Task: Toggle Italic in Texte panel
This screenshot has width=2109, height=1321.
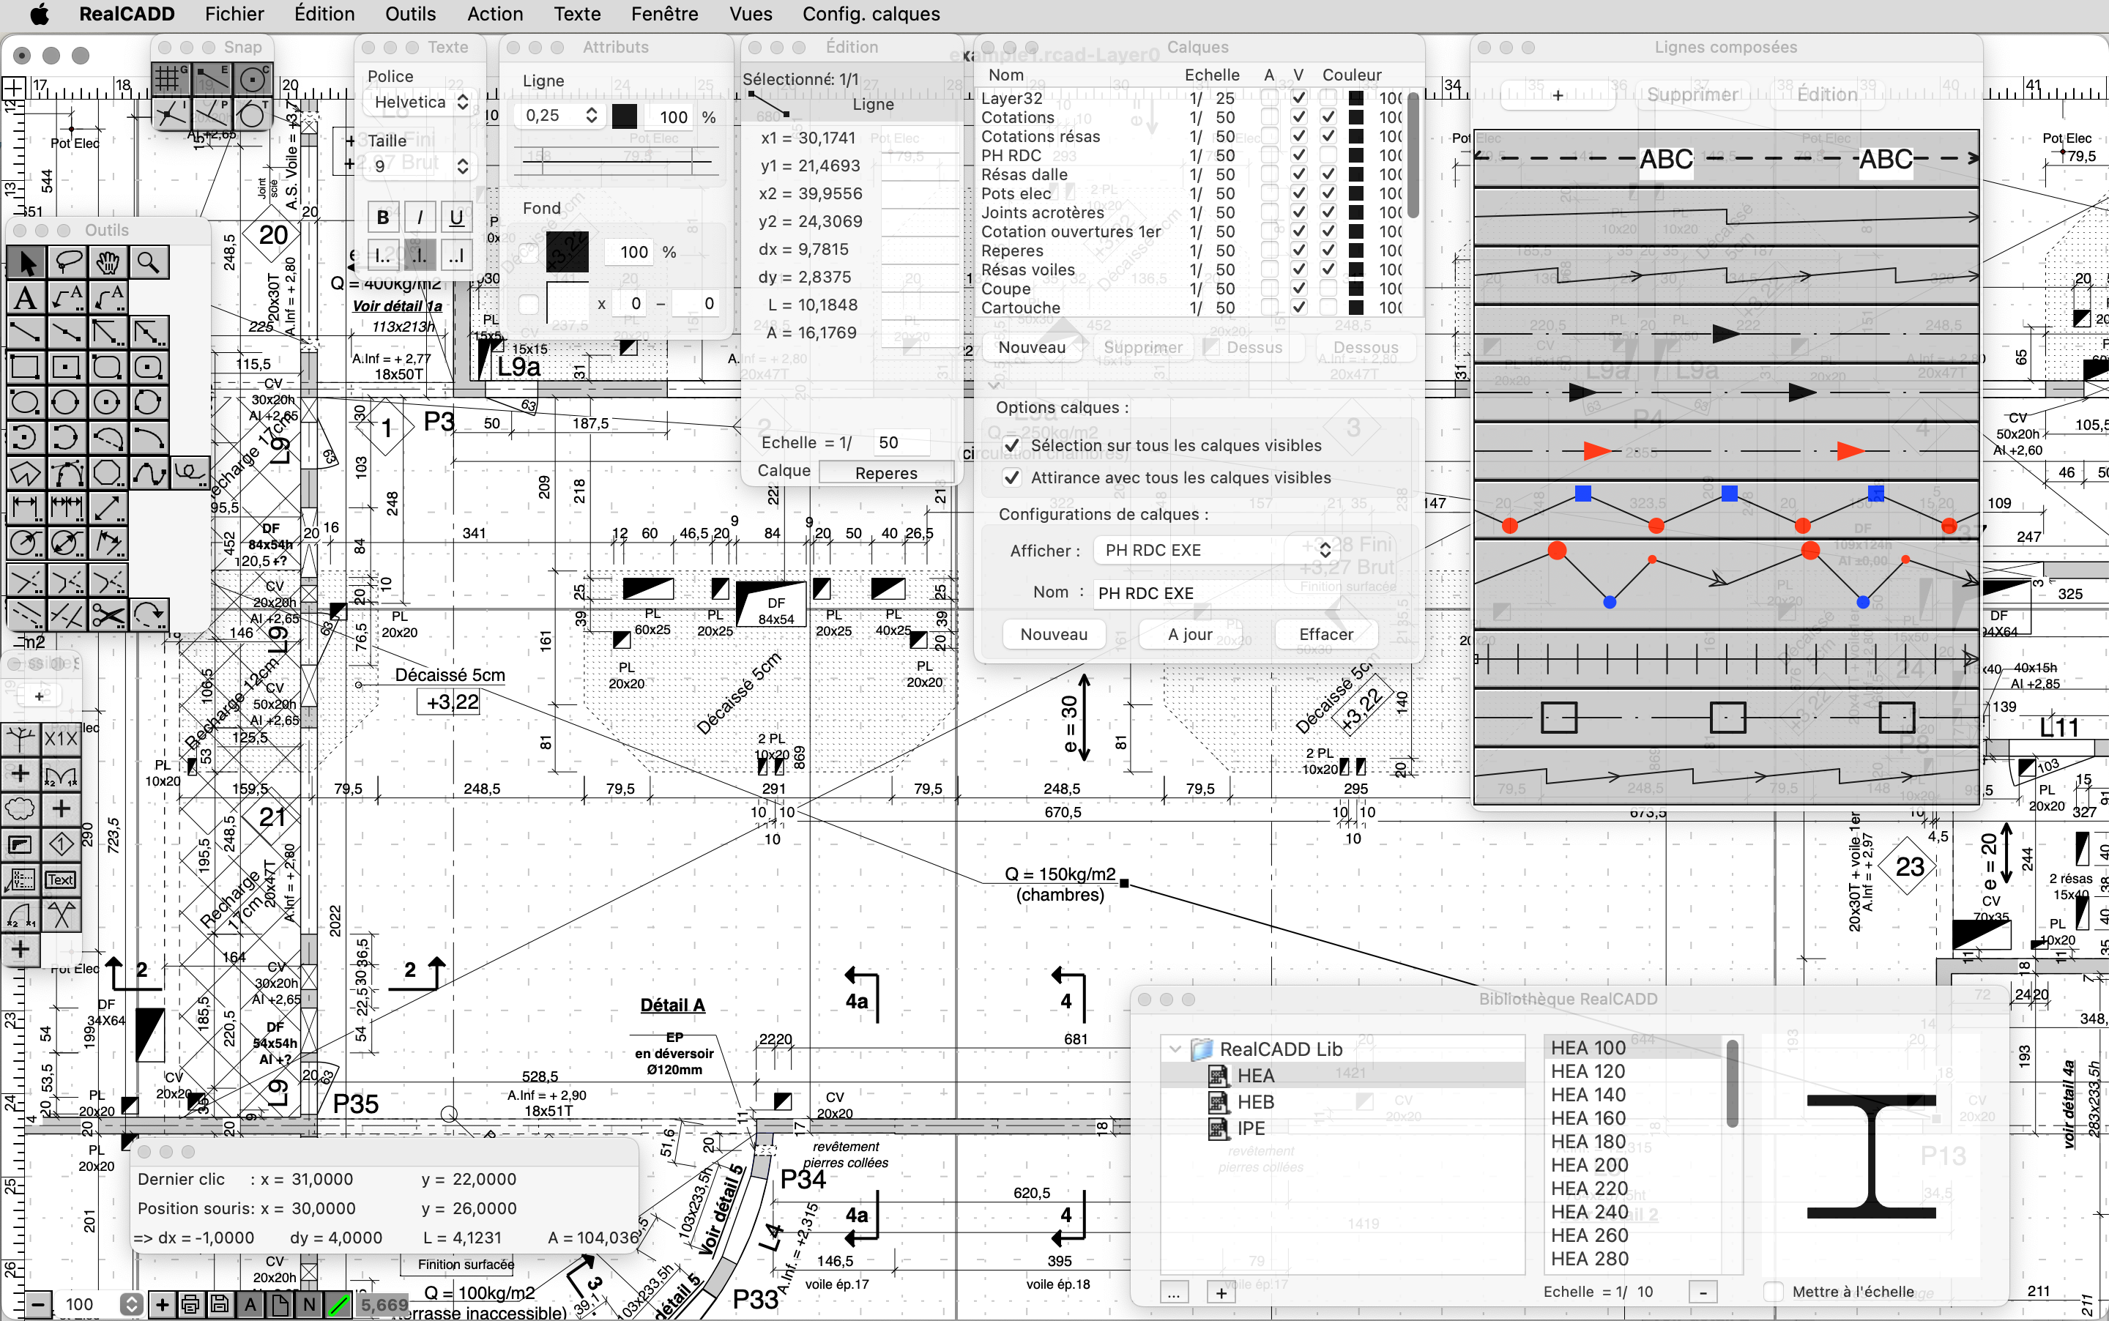Action: click(x=420, y=217)
